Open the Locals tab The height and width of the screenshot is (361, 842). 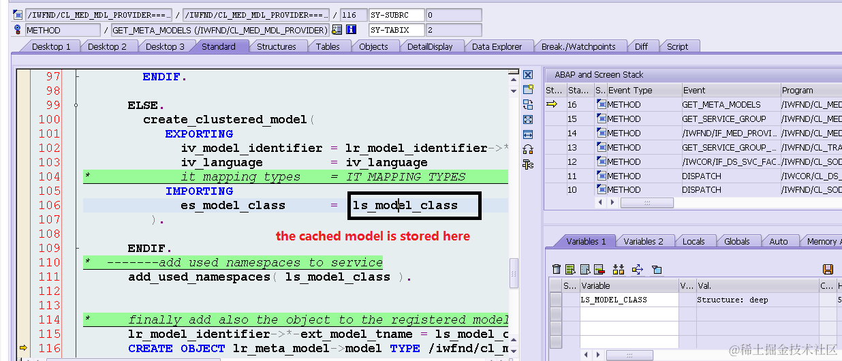(x=694, y=241)
